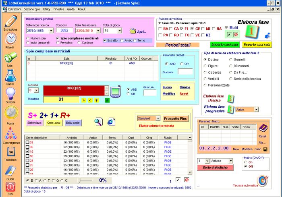Open the Data fine ricerca dropdown

[x=98, y=31]
